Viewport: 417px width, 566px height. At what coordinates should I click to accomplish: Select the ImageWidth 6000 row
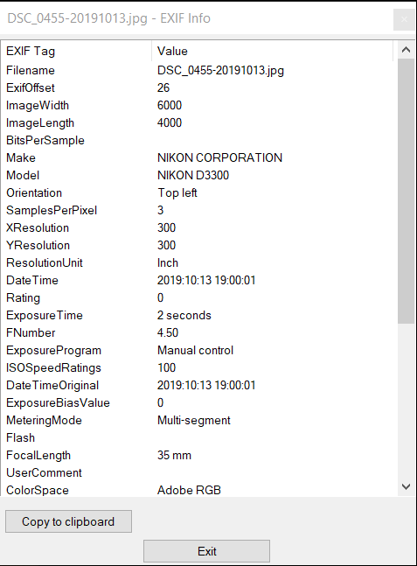click(197, 105)
